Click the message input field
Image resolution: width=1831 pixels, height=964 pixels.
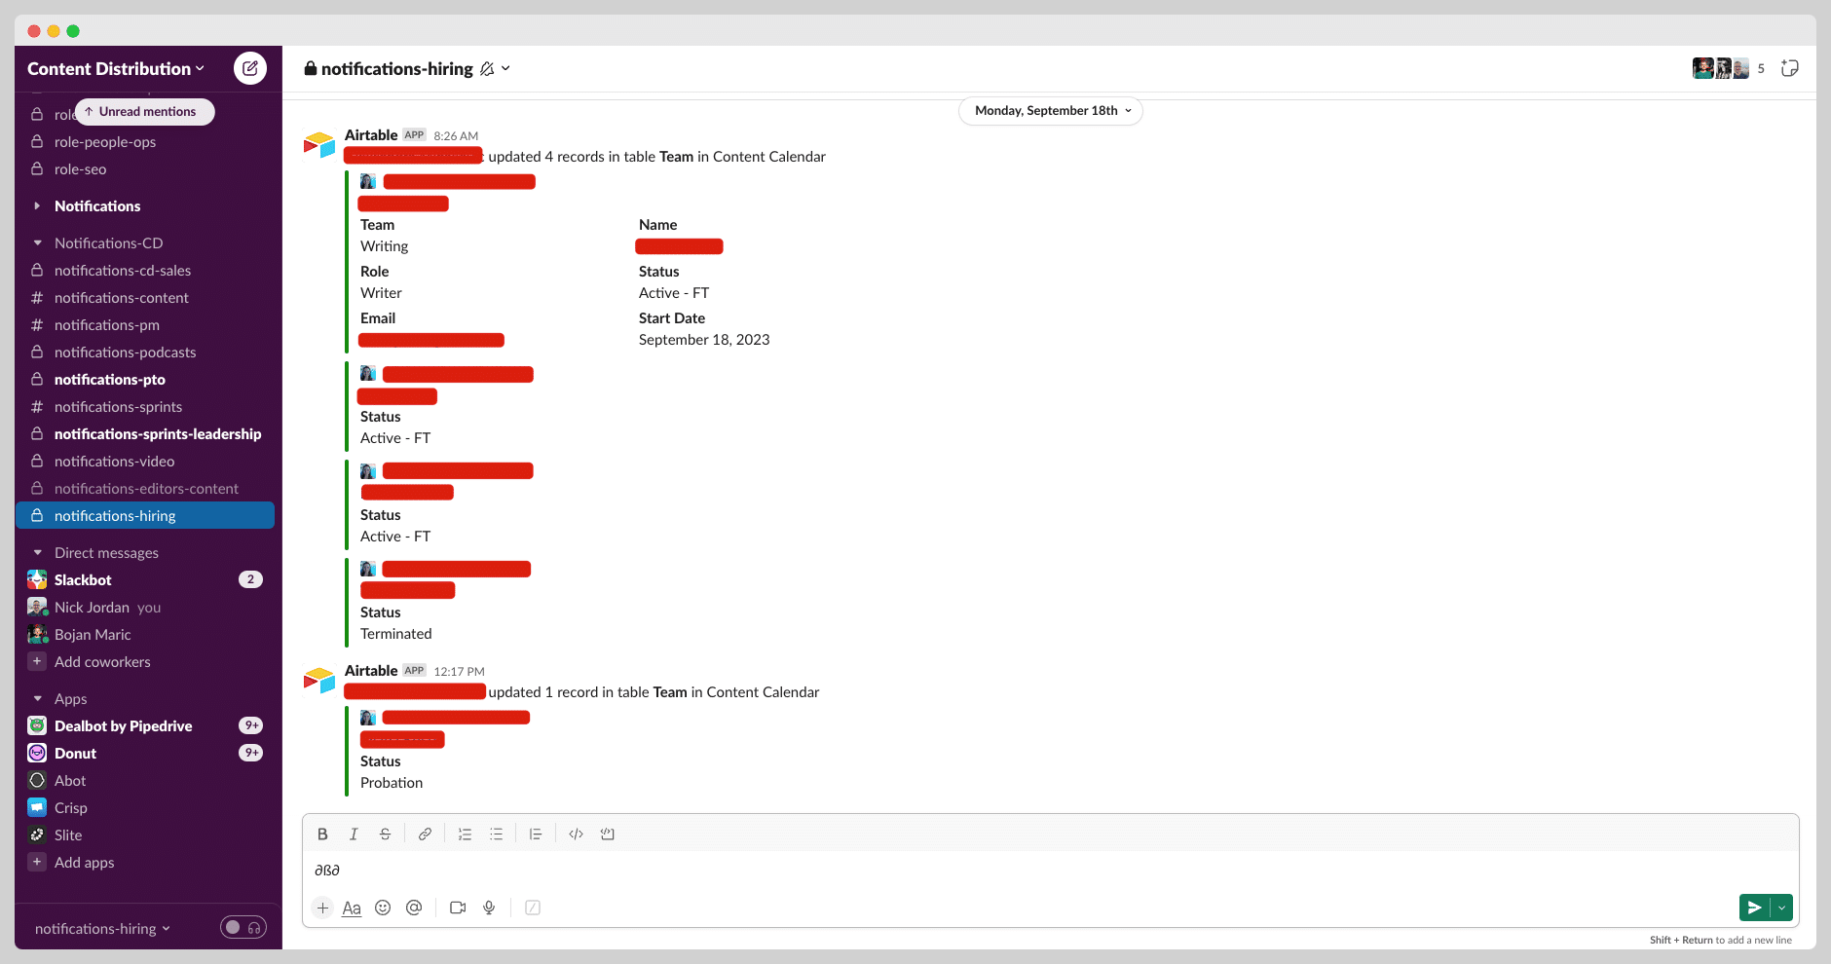[1050, 871]
